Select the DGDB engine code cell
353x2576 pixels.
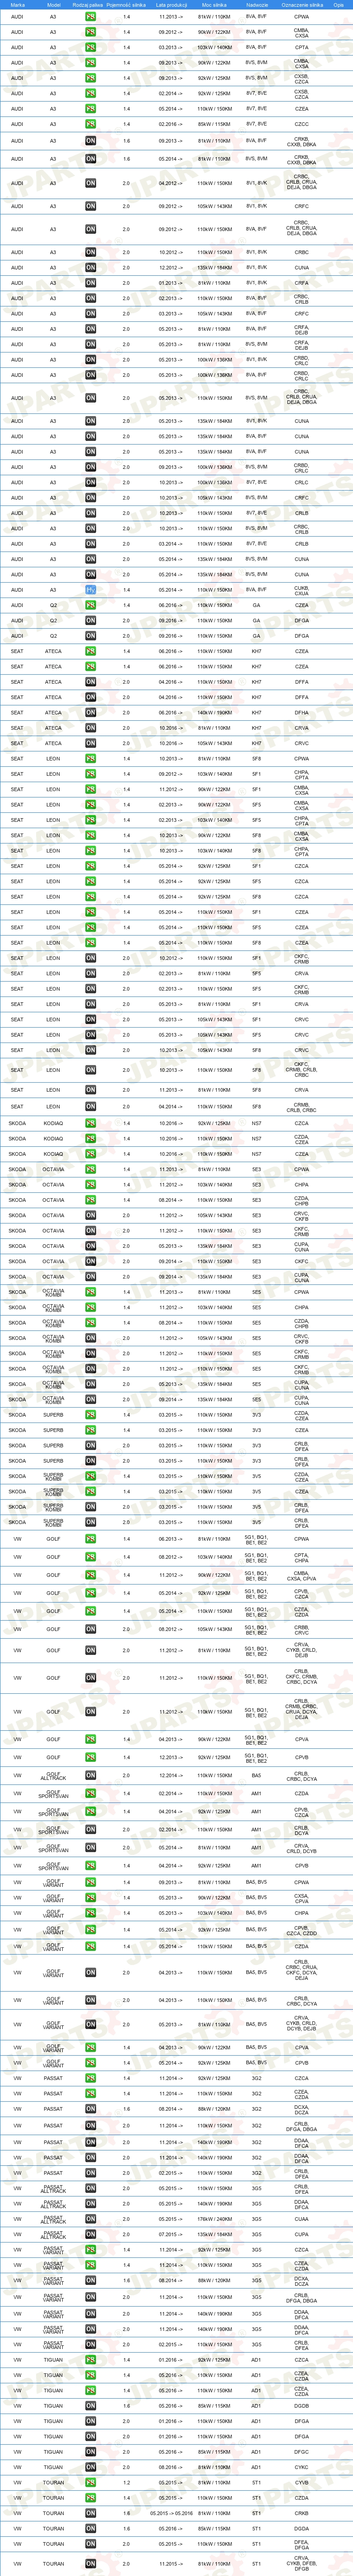[x=302, y=2406]
